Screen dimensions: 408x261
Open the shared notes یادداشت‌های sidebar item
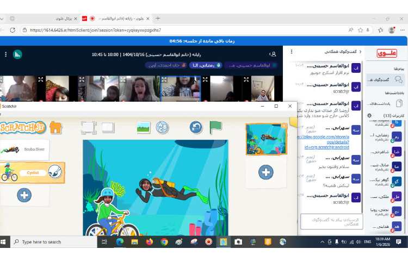385,103
